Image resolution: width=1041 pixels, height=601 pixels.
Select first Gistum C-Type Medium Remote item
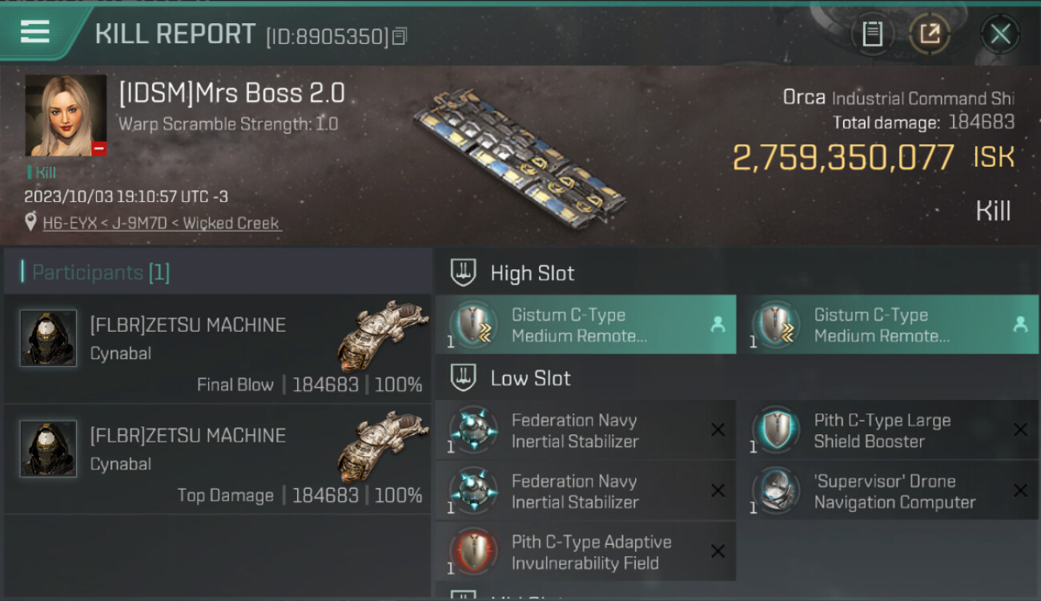585,325
